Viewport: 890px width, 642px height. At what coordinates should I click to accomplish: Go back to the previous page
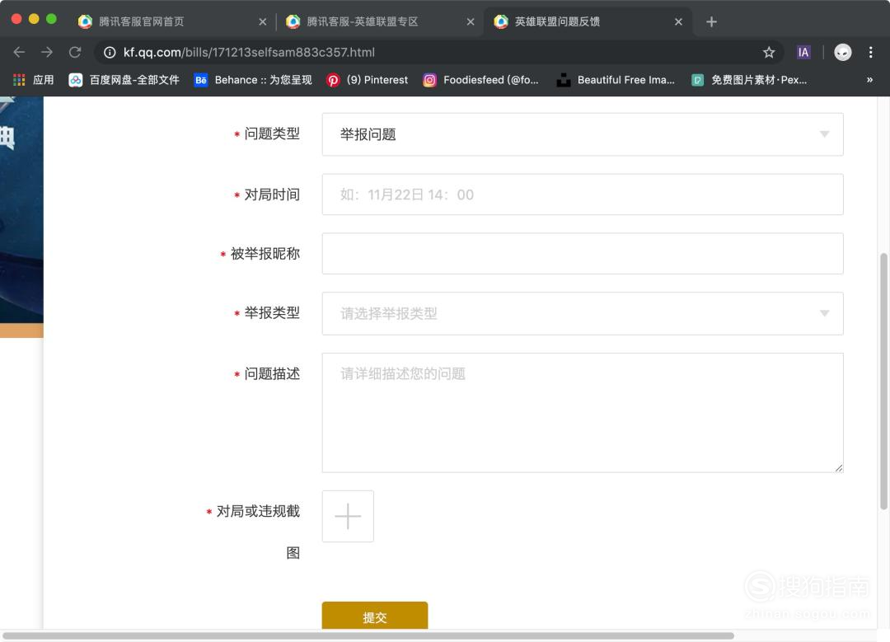pyautogui.click(x=19, y=52)
